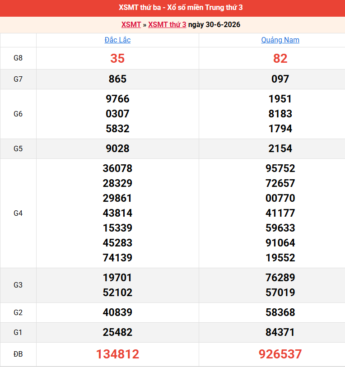The width and height of the screenshot is (345, 367).
Task: Open the XSMT thứ 3 link
Action: 167,24
